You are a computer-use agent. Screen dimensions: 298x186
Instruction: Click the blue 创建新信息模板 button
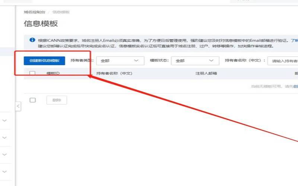(x=44, y=61)
